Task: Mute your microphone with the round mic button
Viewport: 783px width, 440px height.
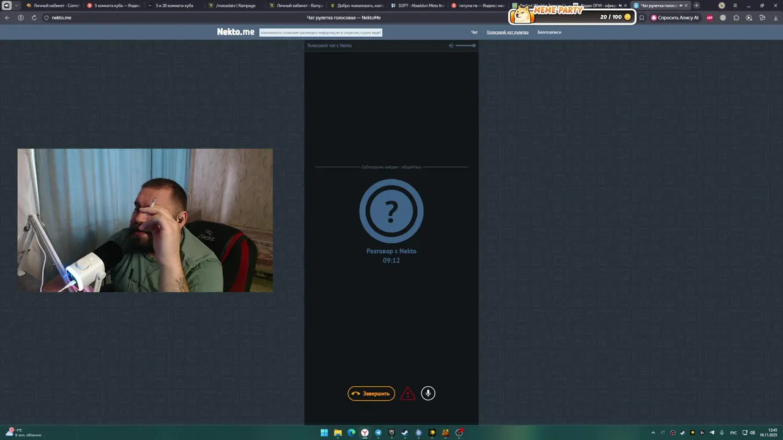Action: pos(428,393)
